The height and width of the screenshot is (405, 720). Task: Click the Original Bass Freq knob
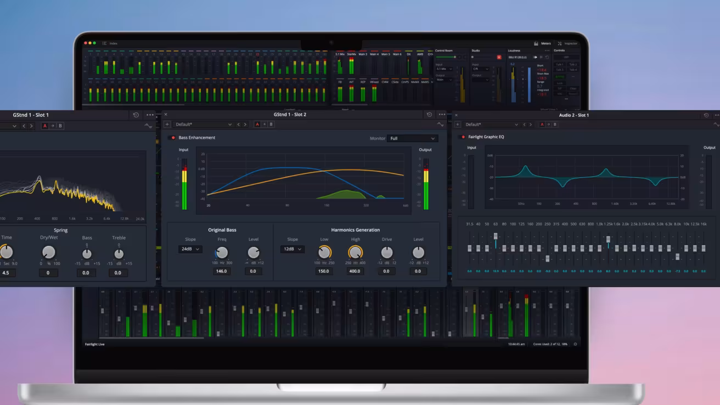pos(222,252)
